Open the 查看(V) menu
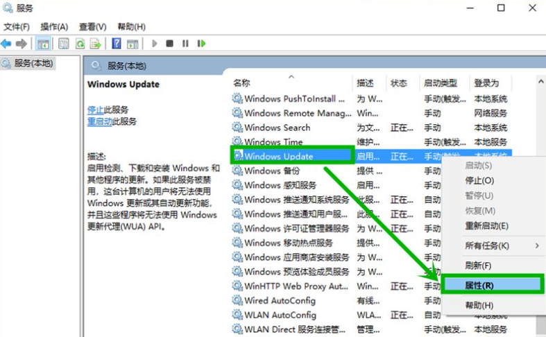The image size is (546, 337). [92, 26]
